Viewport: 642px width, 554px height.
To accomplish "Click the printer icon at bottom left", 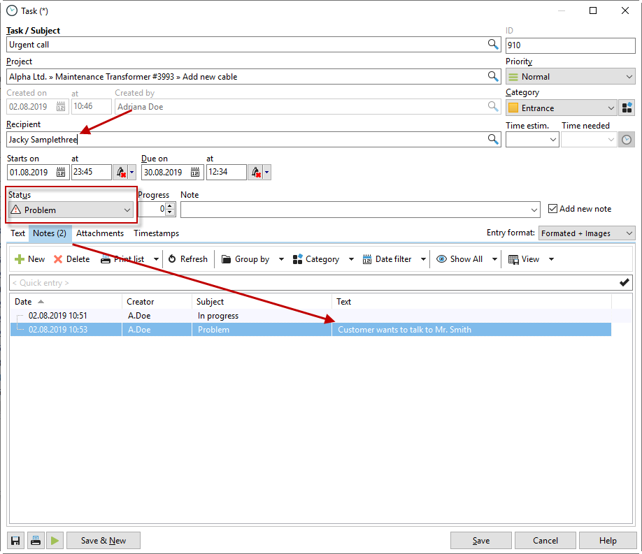I will pos(35,540).
